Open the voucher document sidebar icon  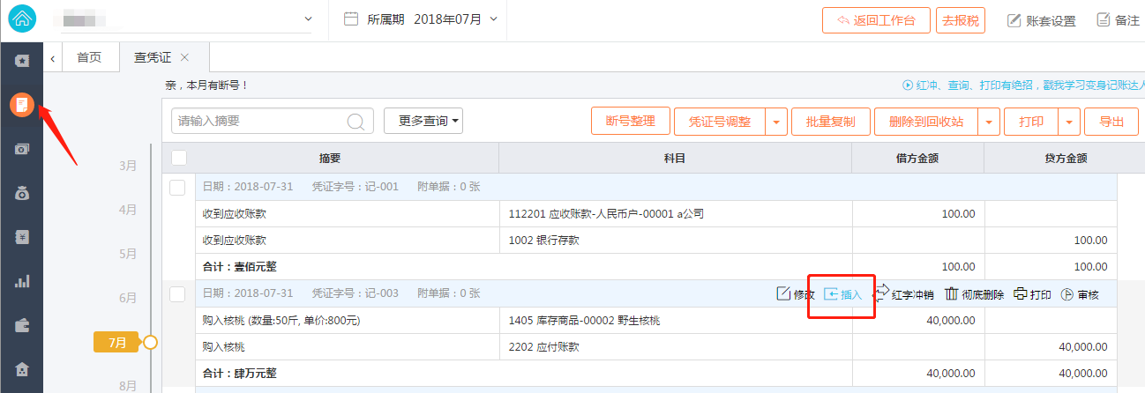22,106
